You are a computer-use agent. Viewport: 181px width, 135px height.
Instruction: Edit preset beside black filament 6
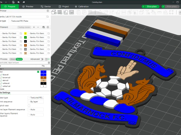tap(49, 41)
